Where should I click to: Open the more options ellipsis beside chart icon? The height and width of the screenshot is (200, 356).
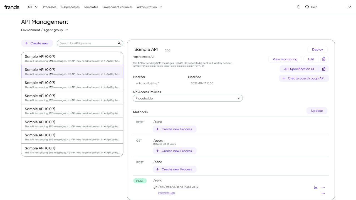click(323, 187)
